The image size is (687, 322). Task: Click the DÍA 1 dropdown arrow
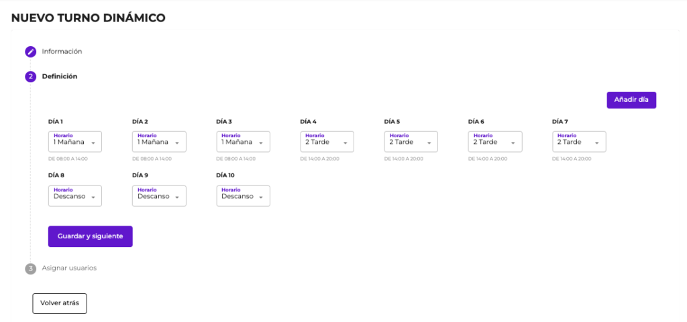click(x=93, y=143)
